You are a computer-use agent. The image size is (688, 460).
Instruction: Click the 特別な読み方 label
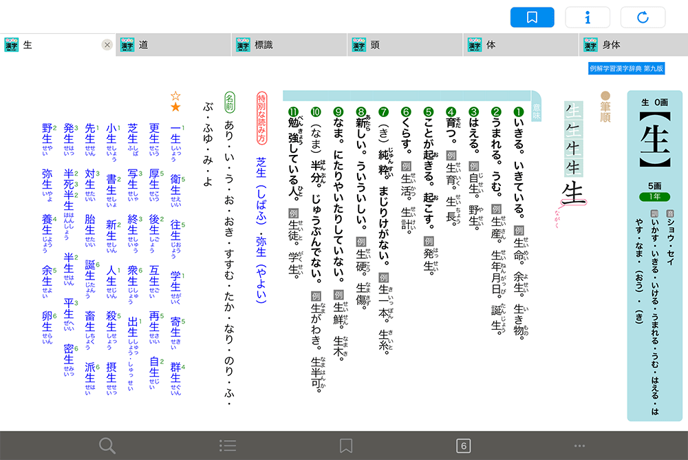pos(261,118)
